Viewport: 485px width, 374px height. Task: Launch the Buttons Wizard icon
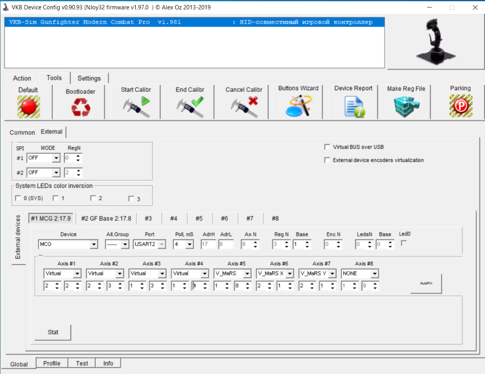(x=299, y=106)
